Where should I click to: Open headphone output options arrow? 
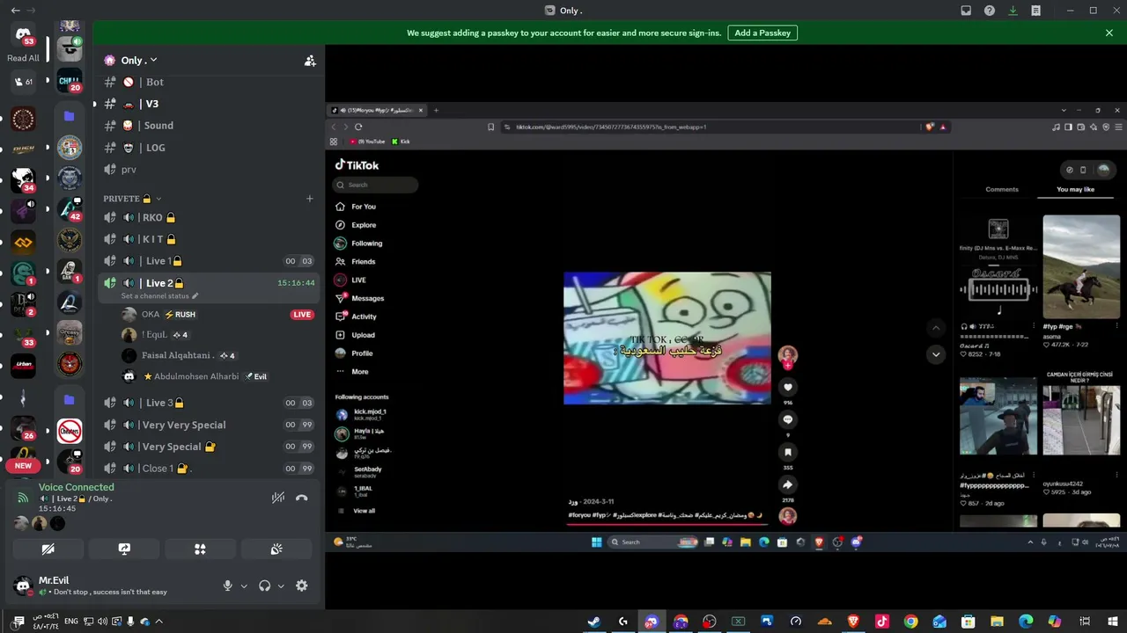click(x=281, y=586)
